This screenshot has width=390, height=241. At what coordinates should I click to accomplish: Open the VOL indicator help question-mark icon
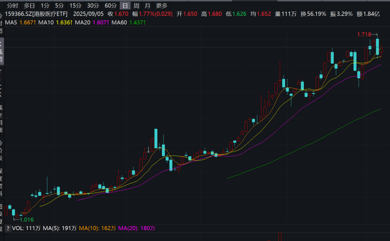tap(8, 228)
